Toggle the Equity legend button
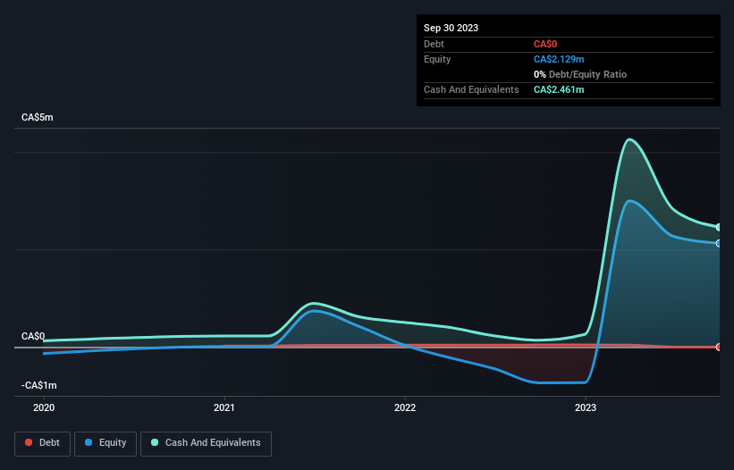This screenshot has height=470, width=734. coord(105,443)
